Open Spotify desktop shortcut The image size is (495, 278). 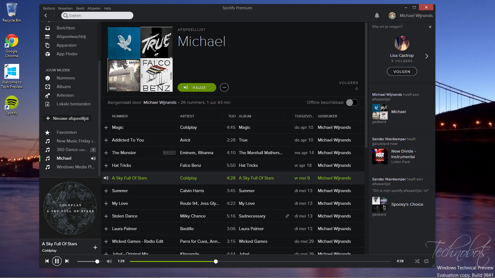tap(11, 105)
